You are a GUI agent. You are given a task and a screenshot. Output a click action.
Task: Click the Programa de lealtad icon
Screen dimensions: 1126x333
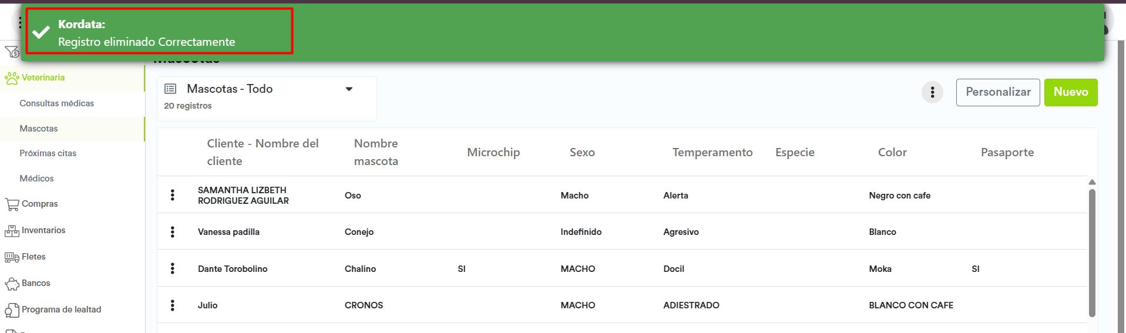(x=12, y=310)
